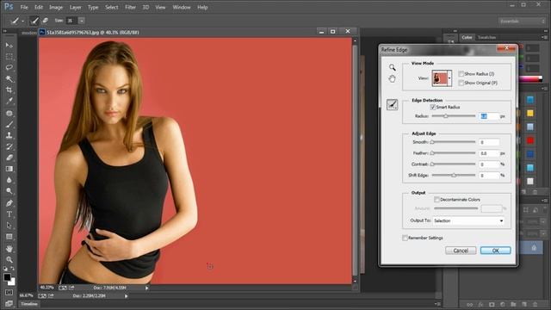Select the Brush tool in the toolbox

click(9, 124)
